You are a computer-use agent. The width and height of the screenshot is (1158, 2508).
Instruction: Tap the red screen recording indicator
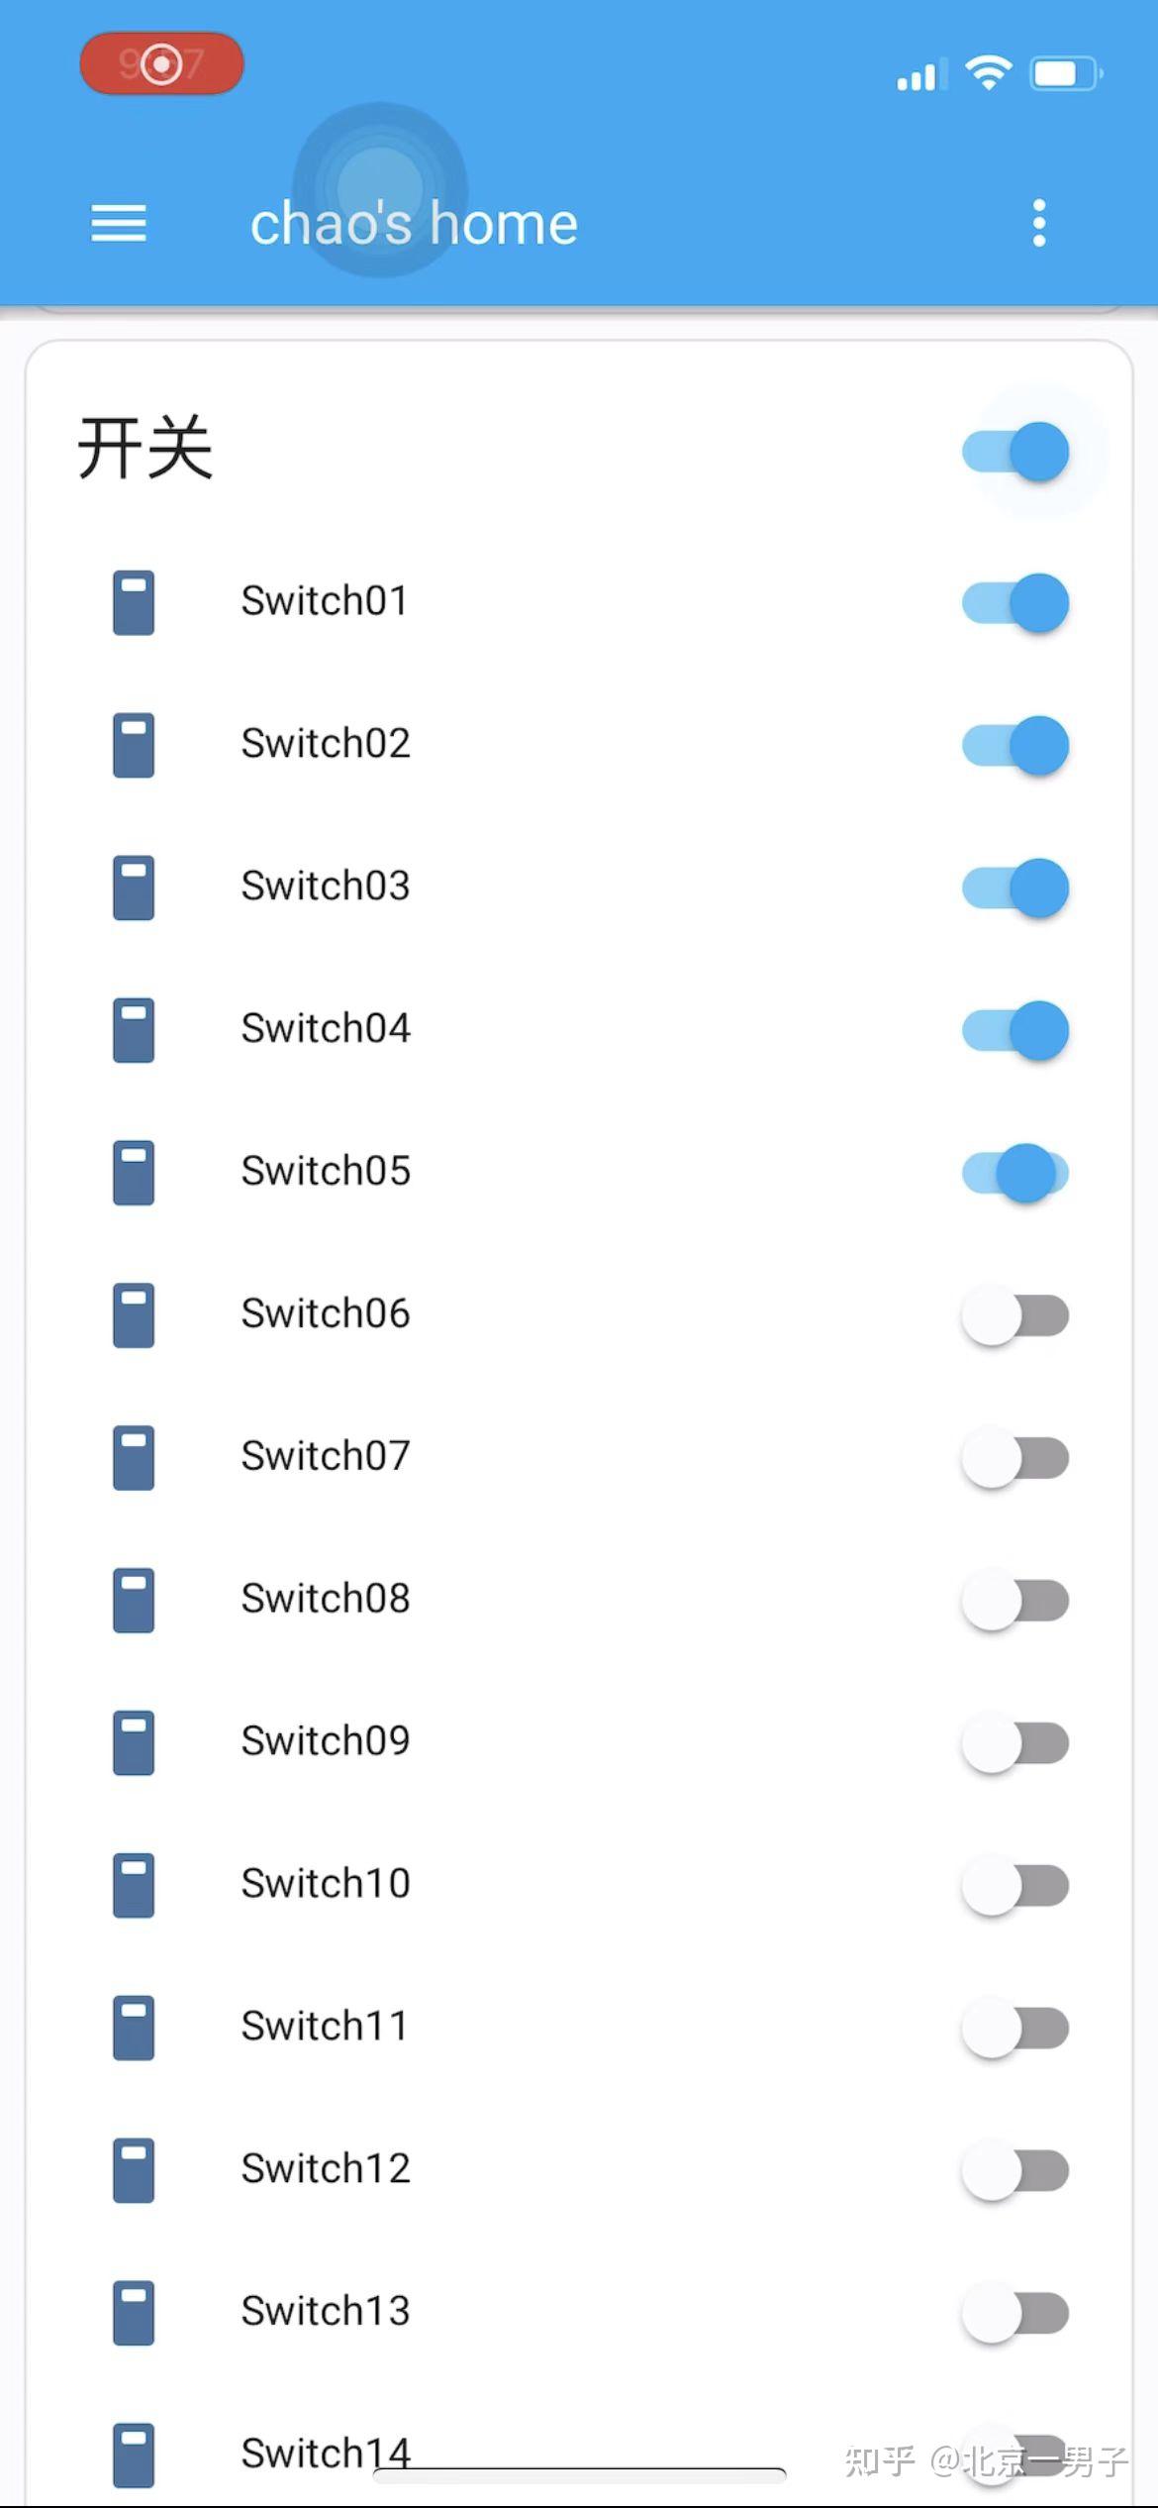(x=161, y=64)
